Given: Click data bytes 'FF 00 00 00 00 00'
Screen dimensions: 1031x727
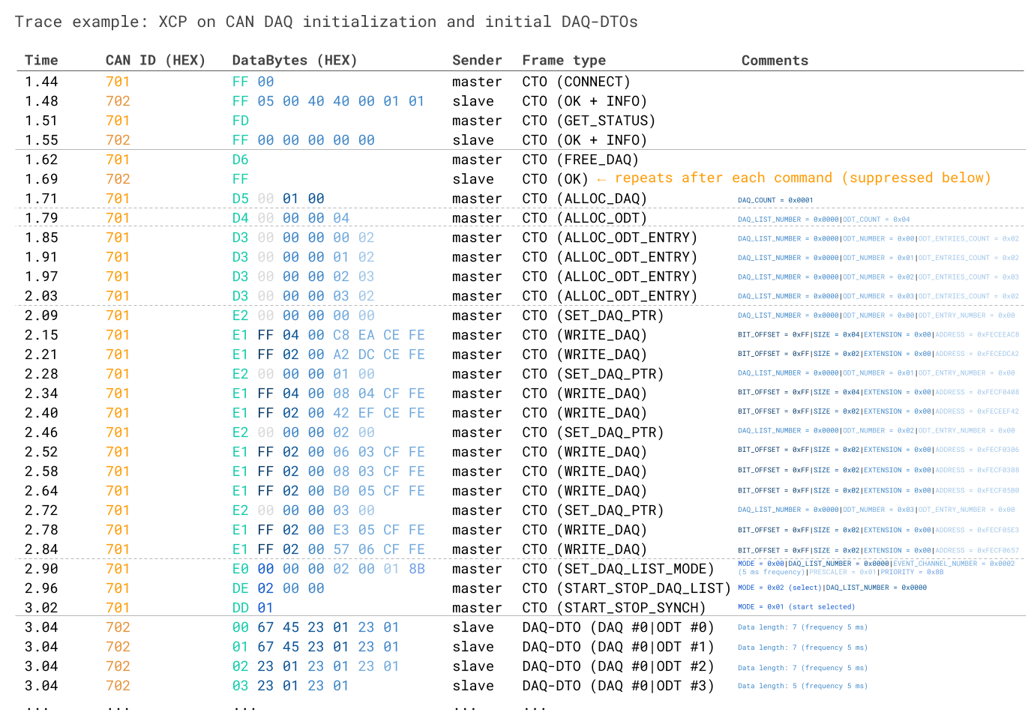Looking at the screenshot, I should (x=303, y=140).
